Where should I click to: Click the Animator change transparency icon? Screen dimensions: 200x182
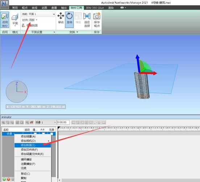(22, 122)
